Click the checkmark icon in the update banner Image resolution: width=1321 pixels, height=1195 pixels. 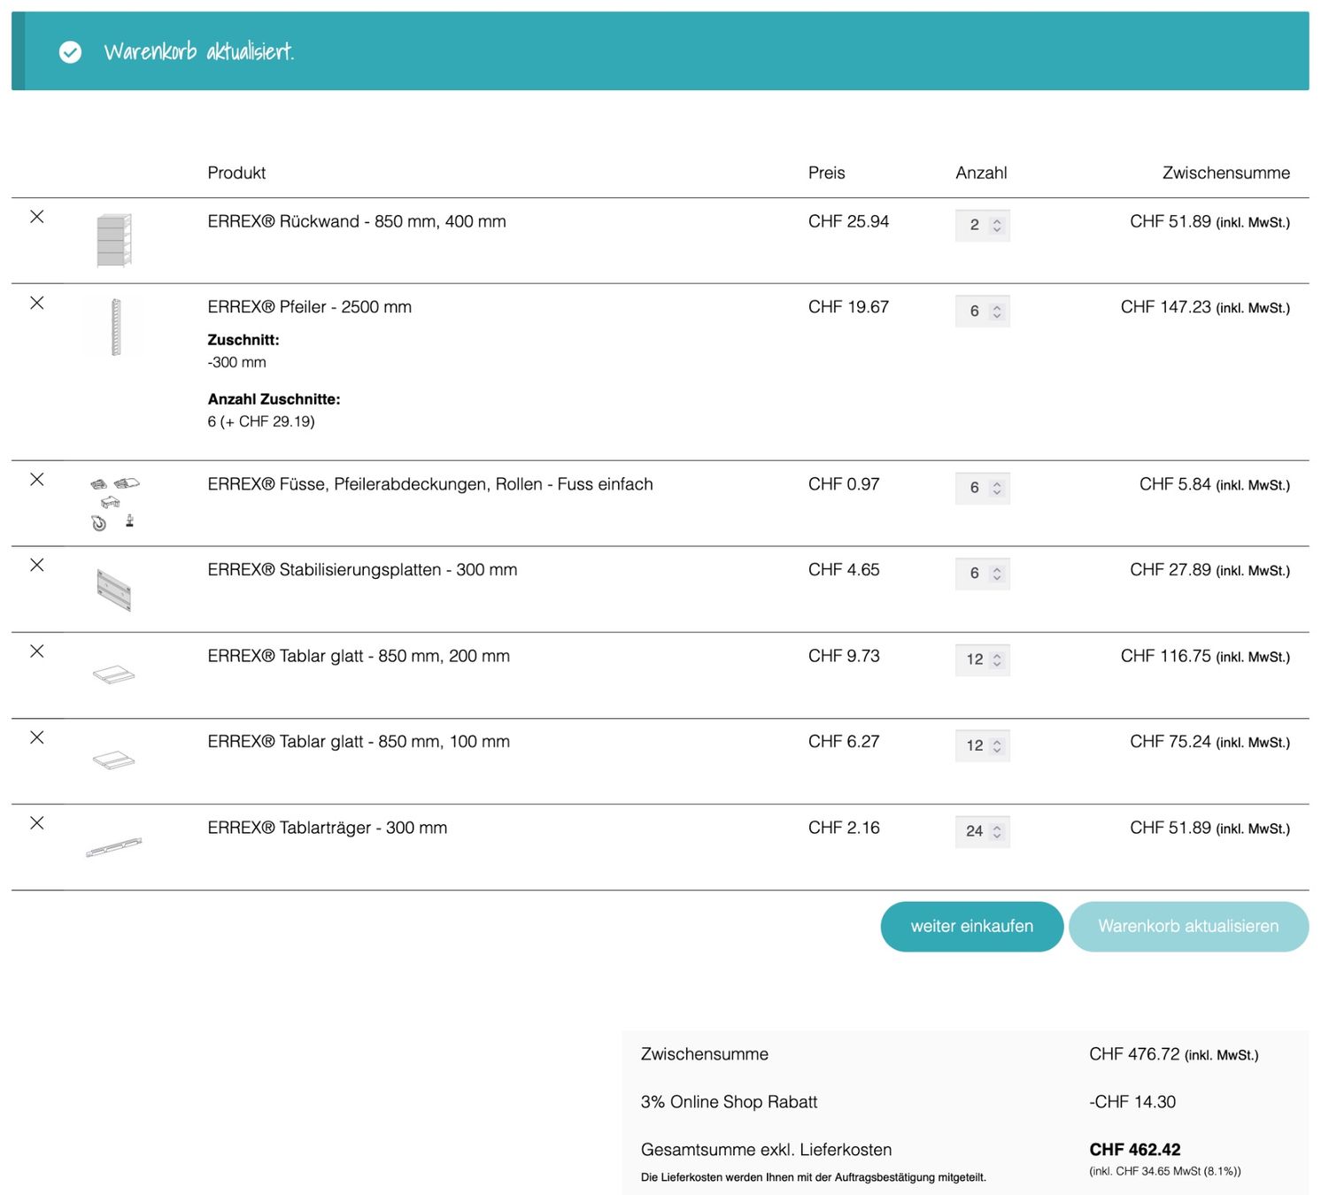pos(70,52)
